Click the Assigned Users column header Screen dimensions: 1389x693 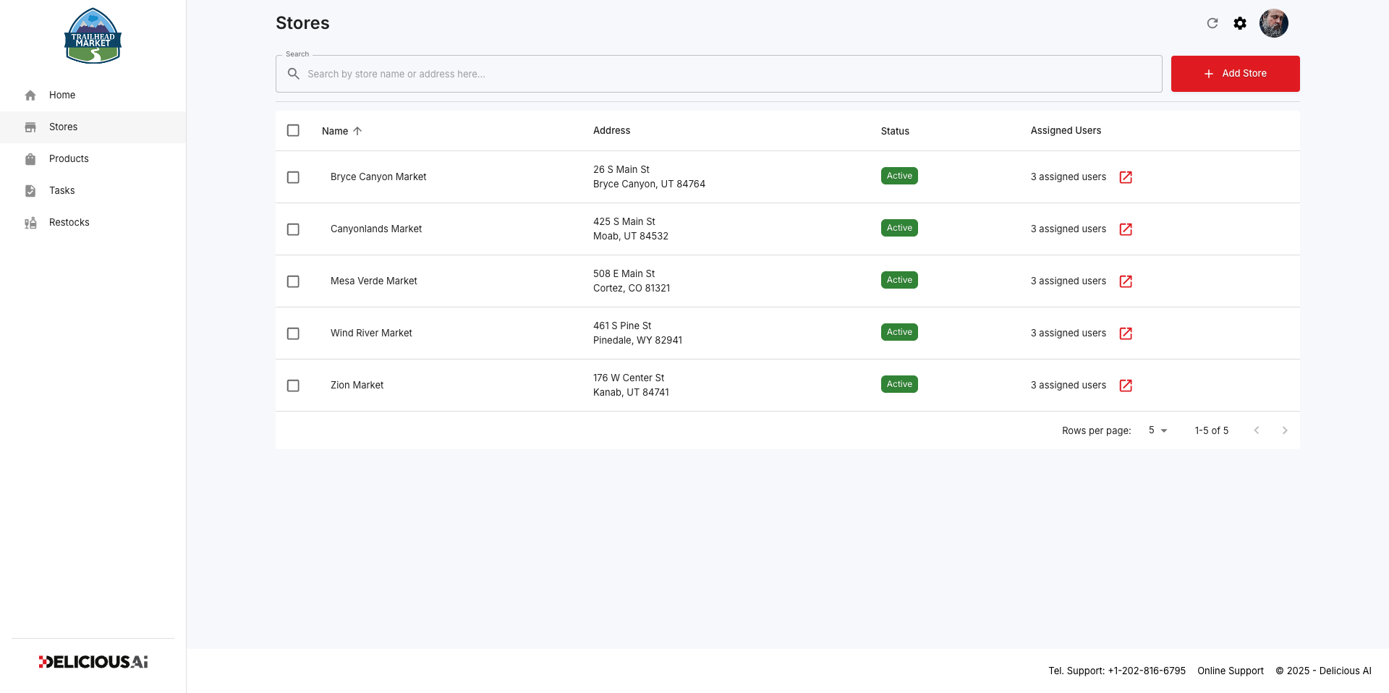tap(1066, 130)
